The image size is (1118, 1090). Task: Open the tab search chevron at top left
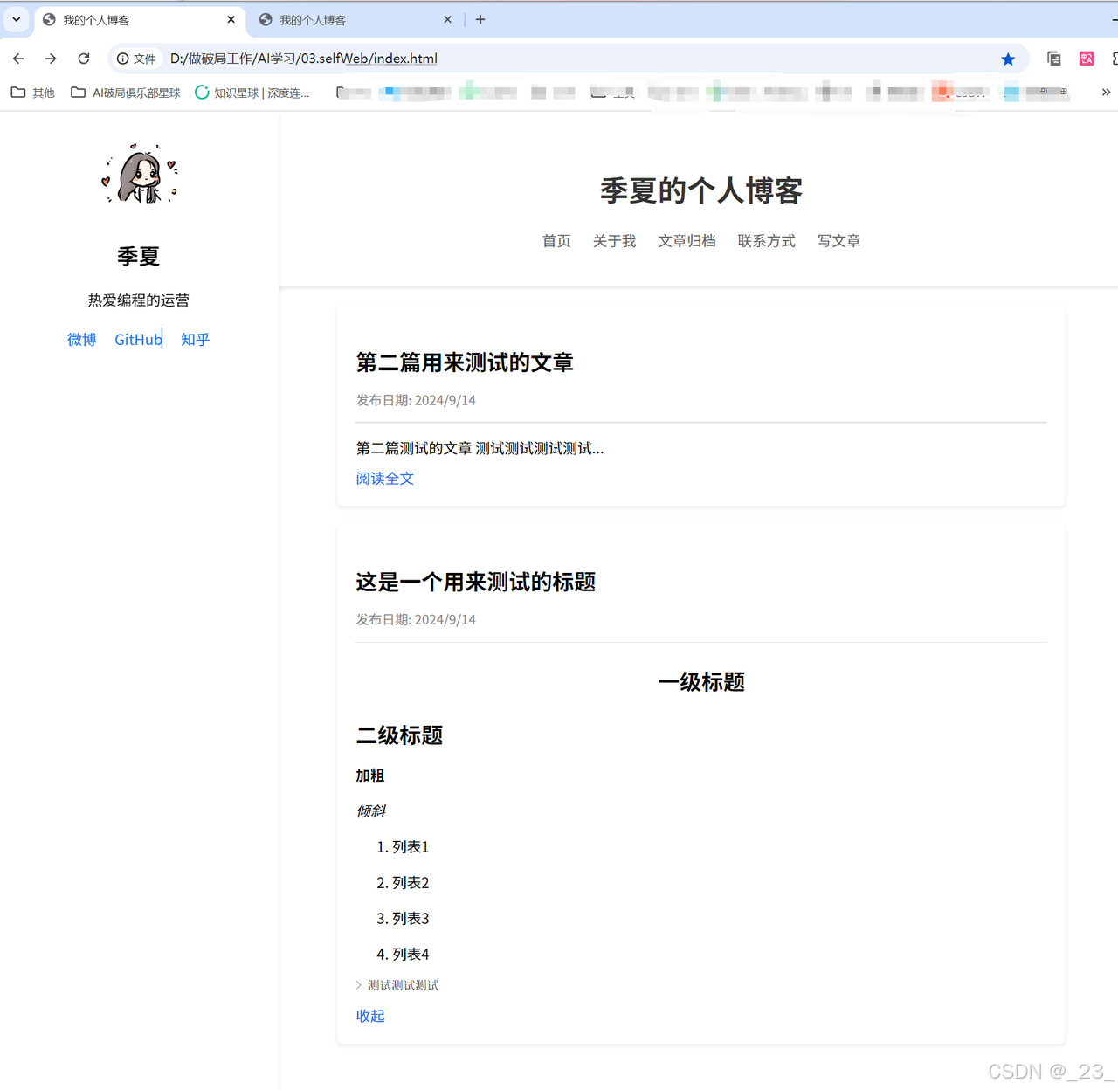pos(16,19)
